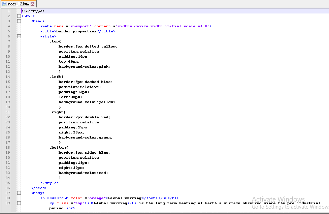Screen dimensions: 329x214
Task: Collapse the style block fold marker
Action: click(x=19, y=36)
